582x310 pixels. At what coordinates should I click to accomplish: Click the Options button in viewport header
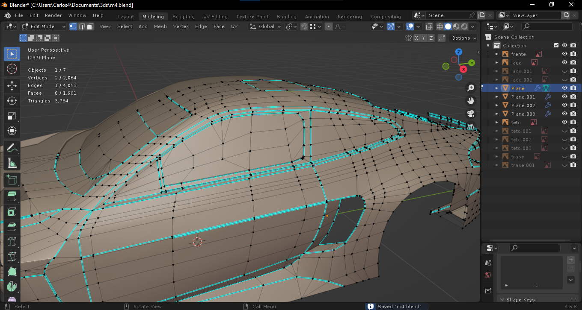[x=463, y=38]
